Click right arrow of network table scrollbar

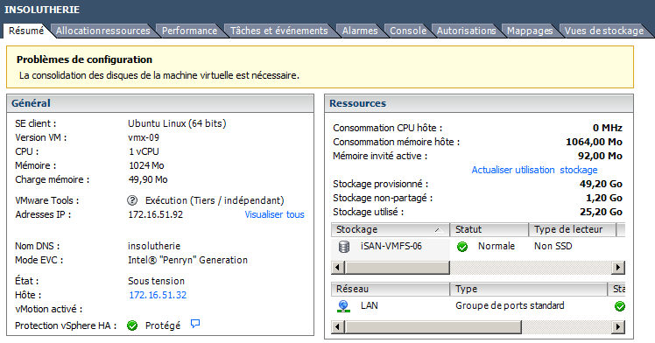tap(618, 326)
